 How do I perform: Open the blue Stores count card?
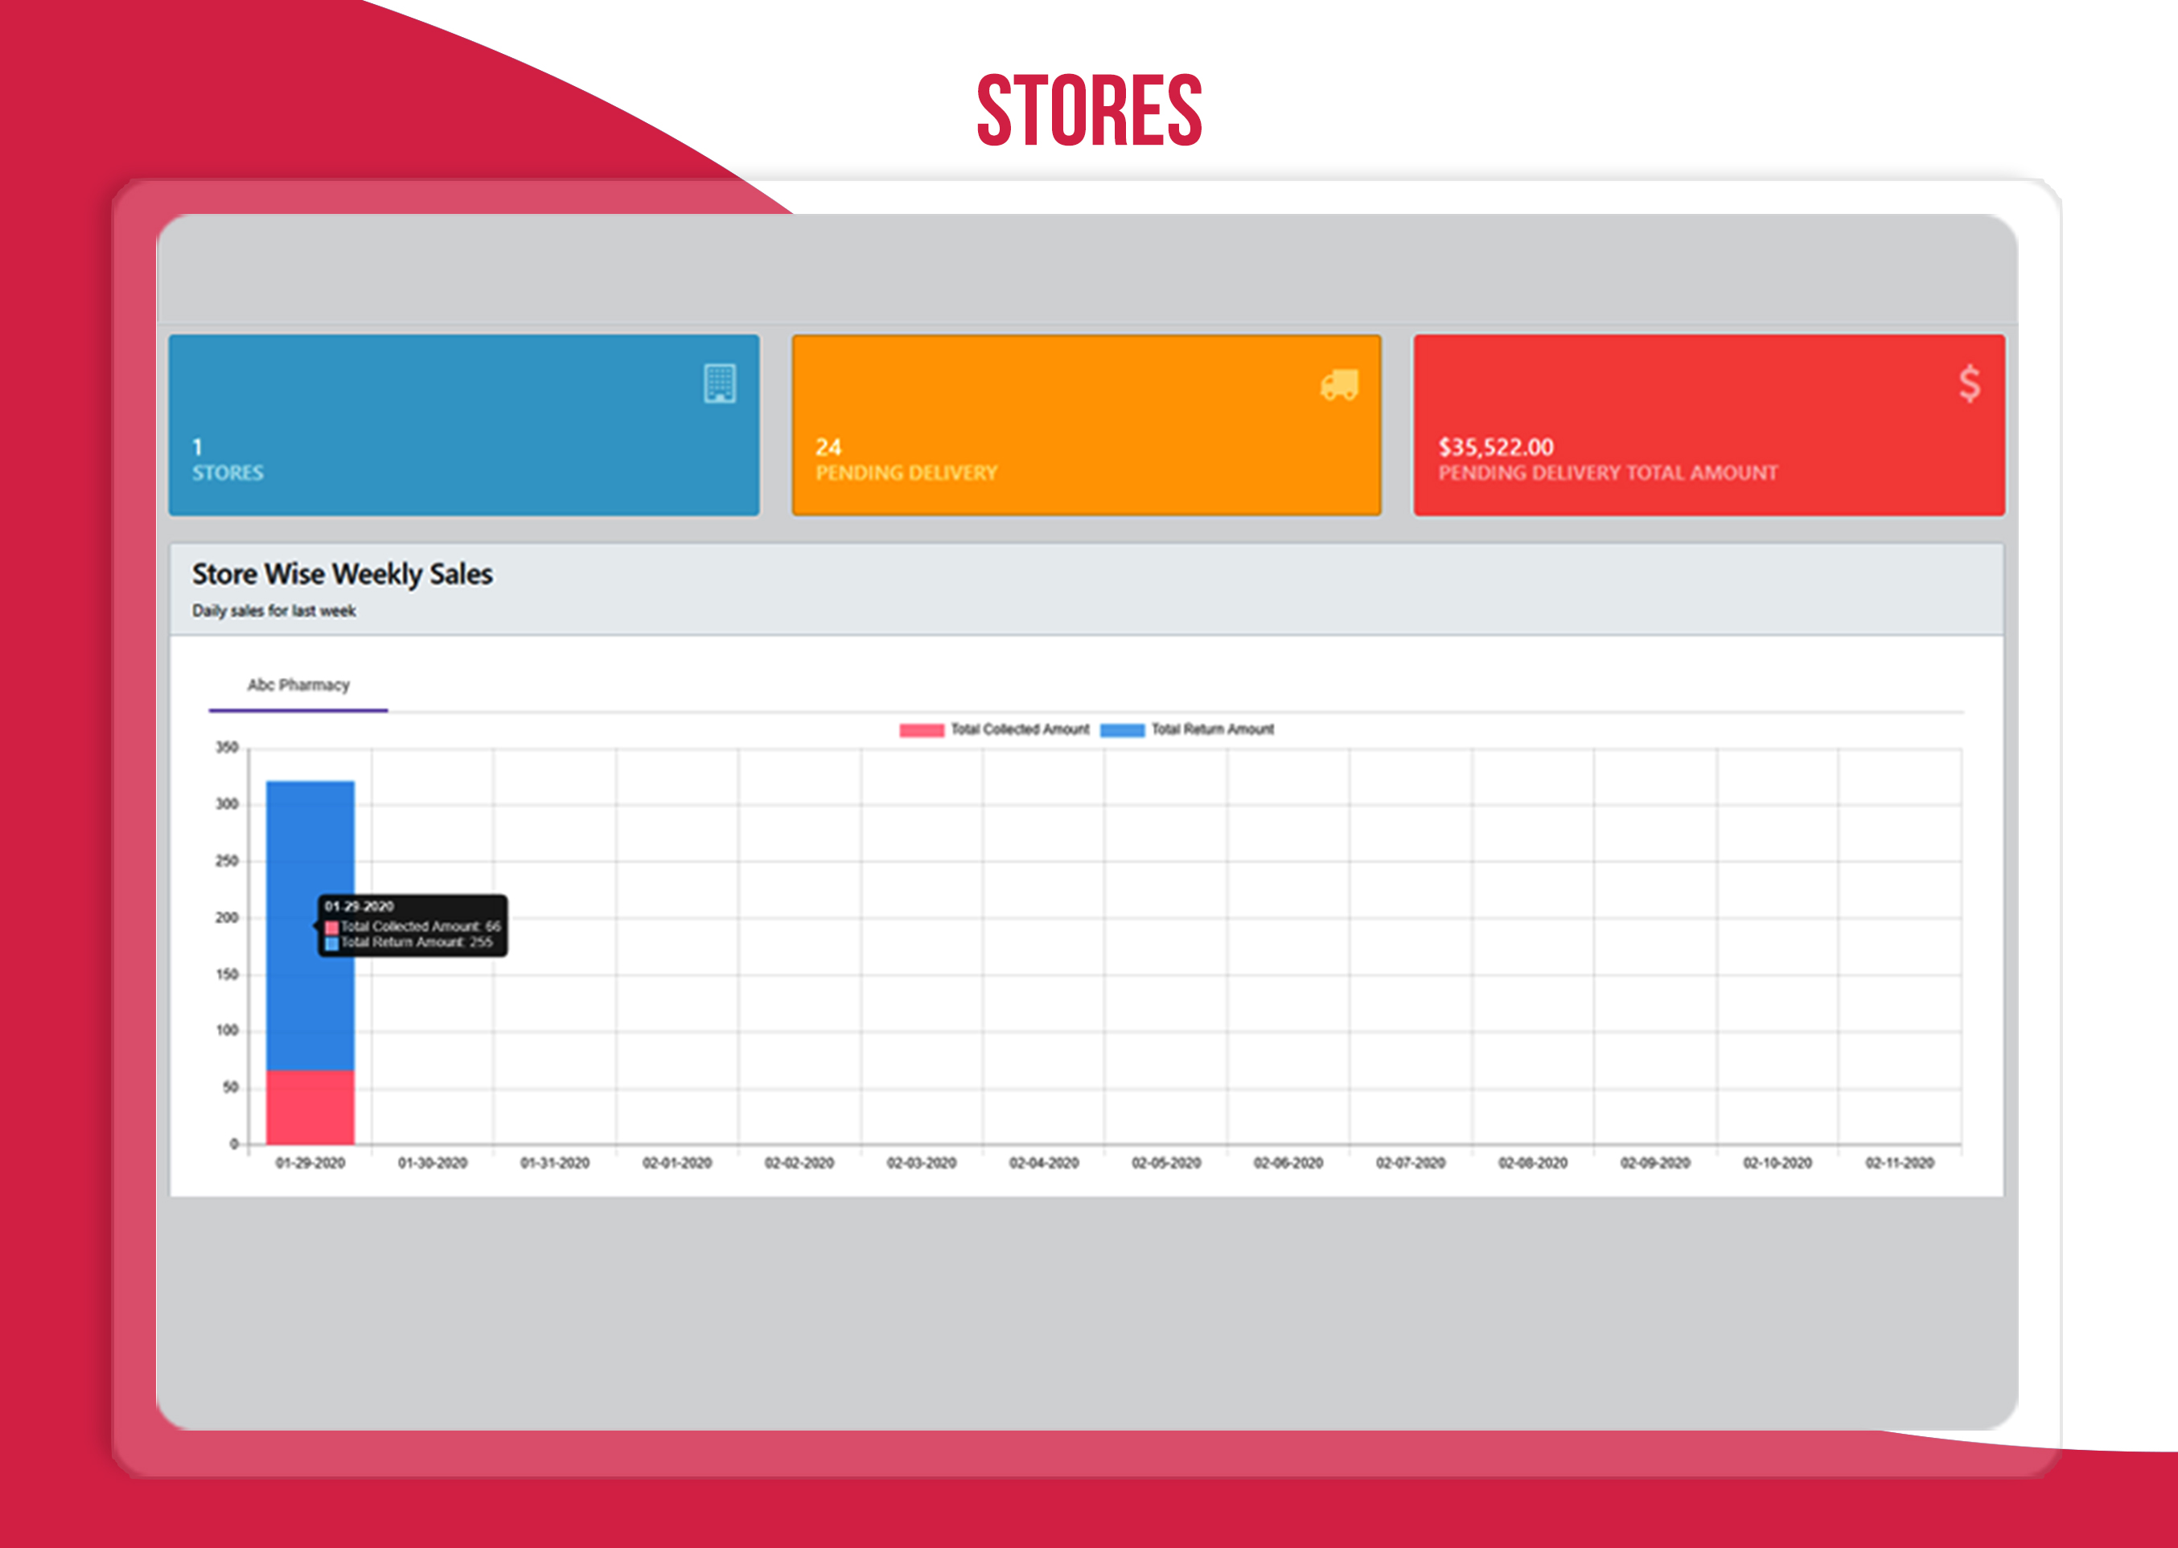[x=464, y=425]
